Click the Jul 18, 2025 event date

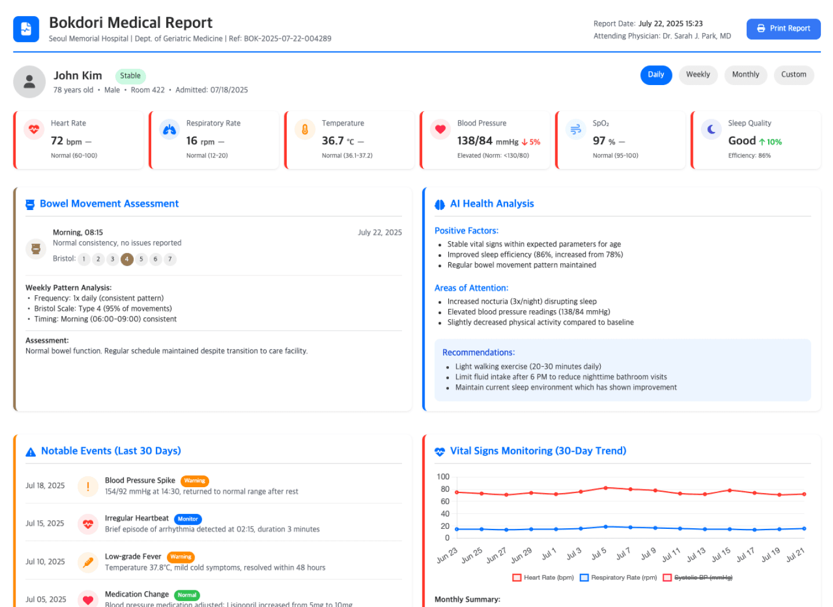pos(45,486)
